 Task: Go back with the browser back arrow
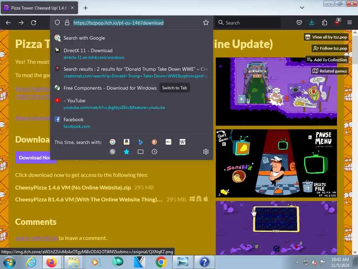[8, 23]
